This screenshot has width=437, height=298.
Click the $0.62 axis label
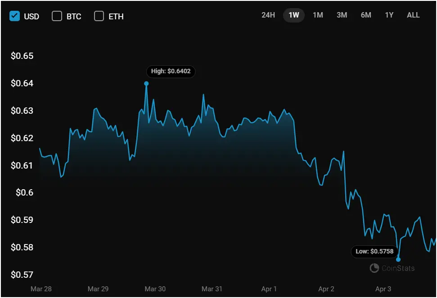click(22, 138)
